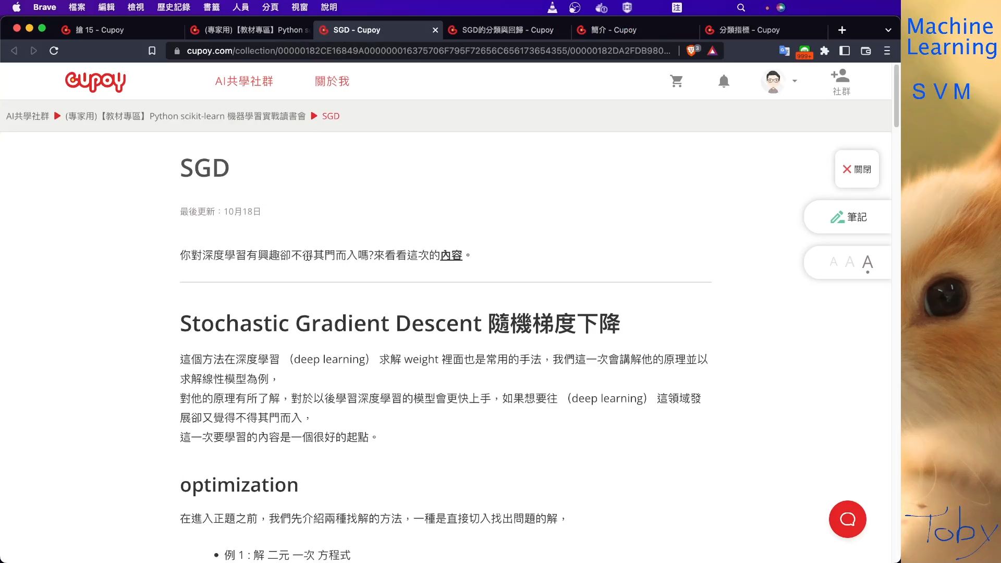Screen dimensions: 1001x563
Task: Expand the profile avatar dropdown arrow
Action: coord(795,81)
